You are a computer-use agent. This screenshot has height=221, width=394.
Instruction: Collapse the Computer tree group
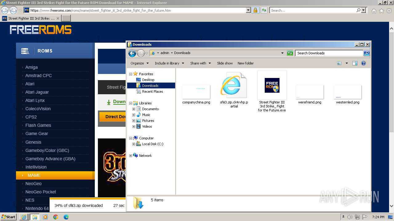[131, 138]
